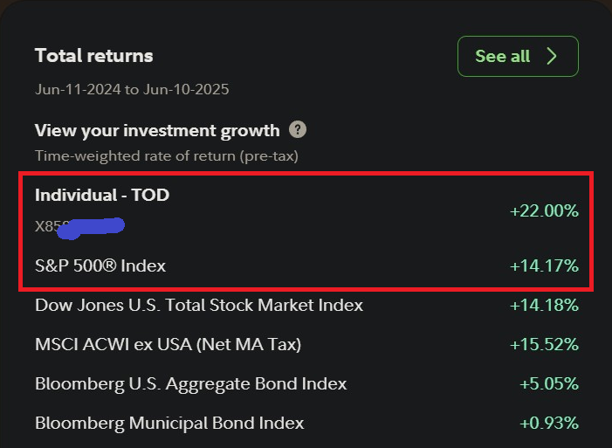Click the View your investment growth label
Screen dimensions: 612x448
tap(157, 130)
